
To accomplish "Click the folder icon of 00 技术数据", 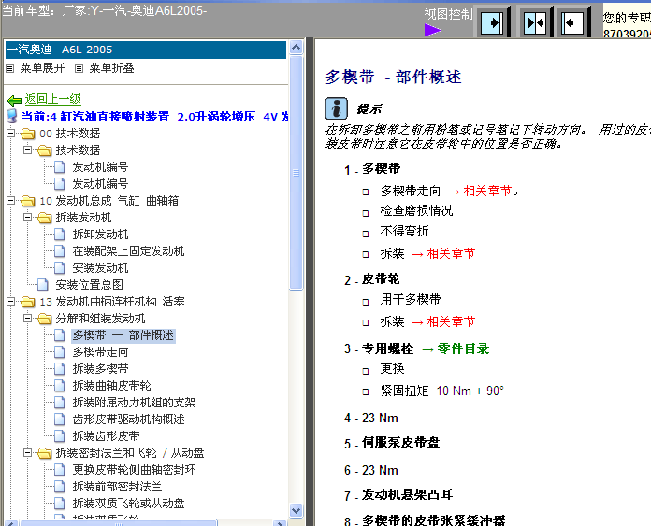I will [28, 134].
